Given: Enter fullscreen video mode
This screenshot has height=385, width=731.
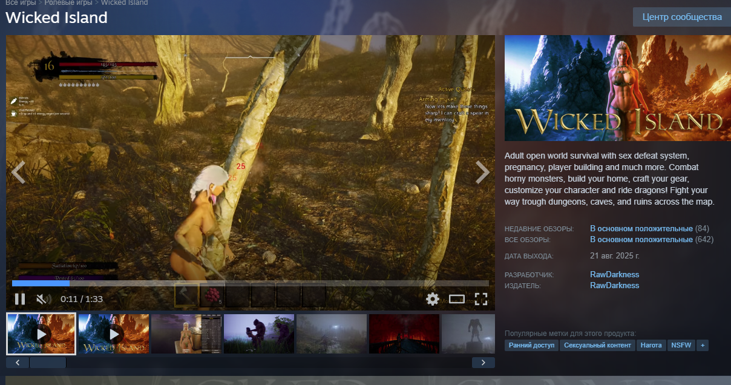Looking at the screenshot, I should tap(481, 299).
